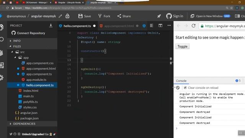
Task: Connect Repository with GitHub
Action: click(x=28, y=33)
